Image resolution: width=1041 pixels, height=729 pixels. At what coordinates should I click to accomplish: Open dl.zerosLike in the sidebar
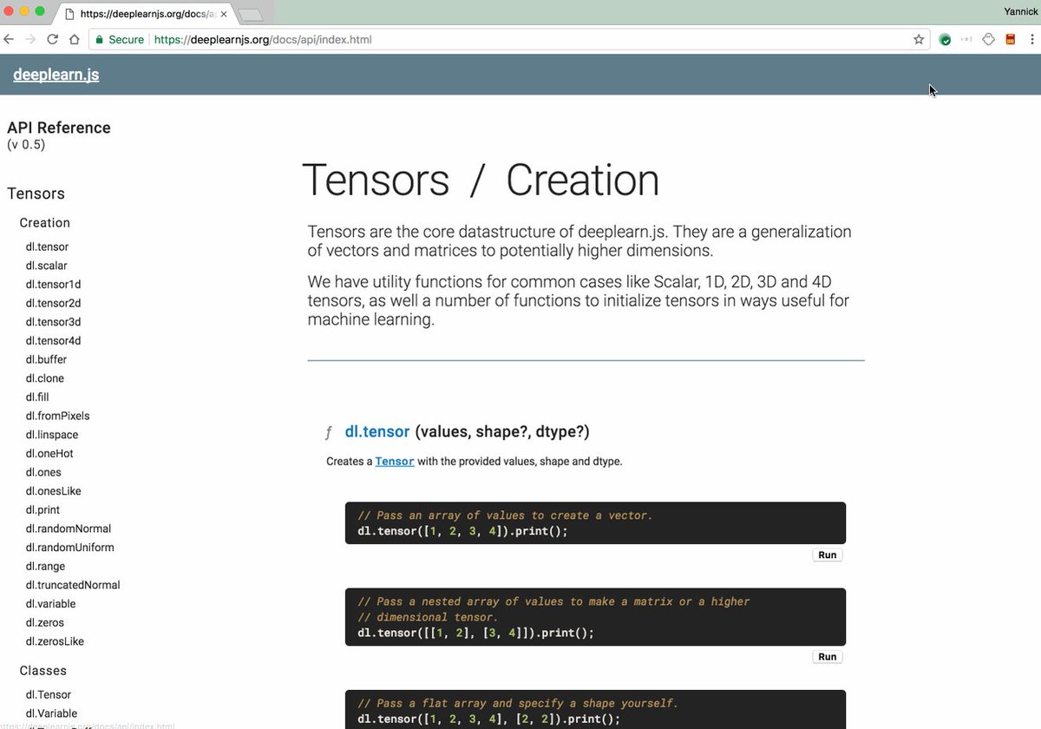(x=55, y=641)
